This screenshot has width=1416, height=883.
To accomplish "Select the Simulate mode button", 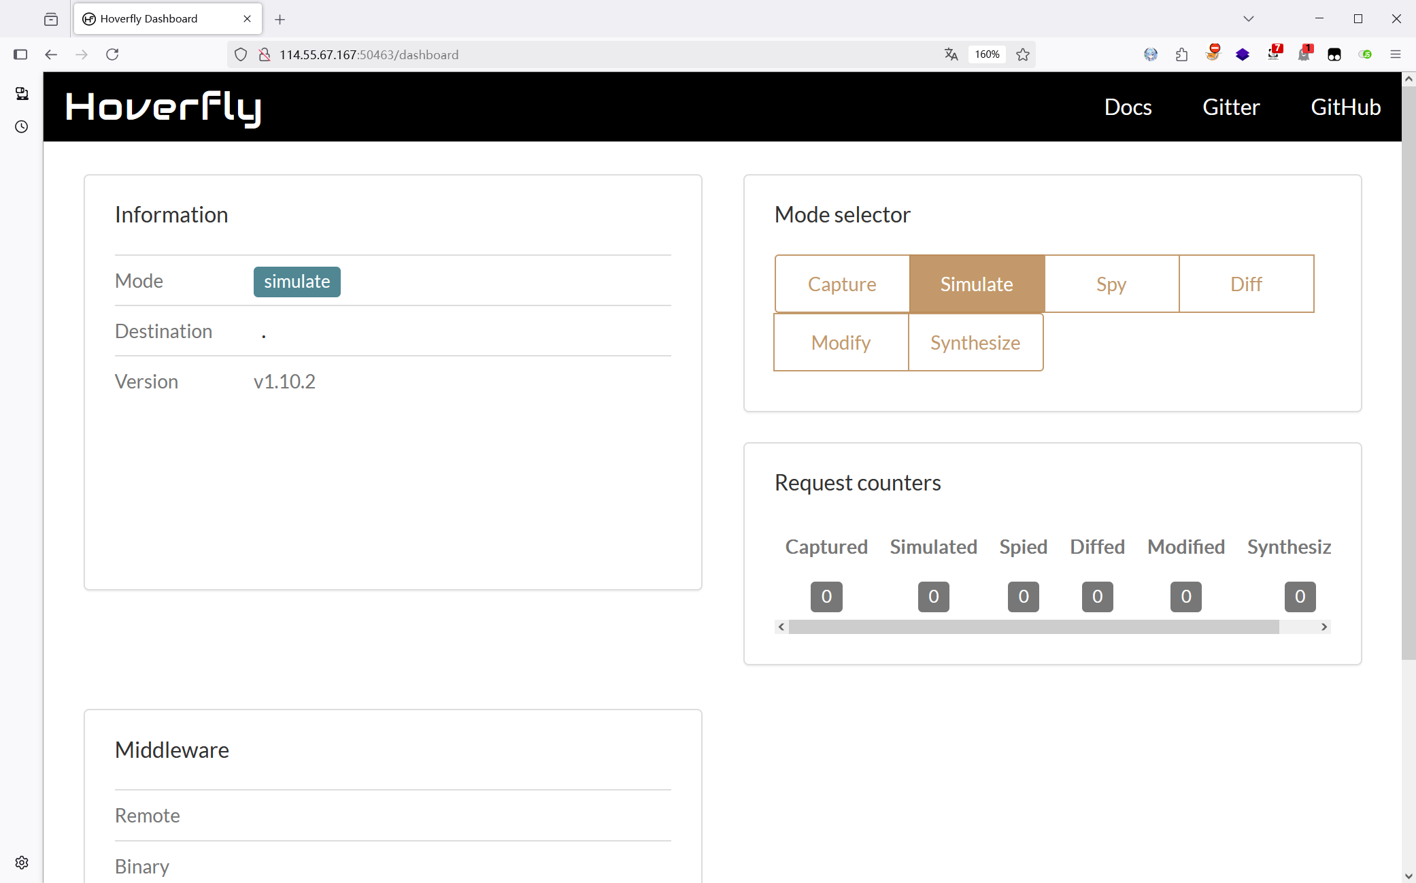I will 977,284.
